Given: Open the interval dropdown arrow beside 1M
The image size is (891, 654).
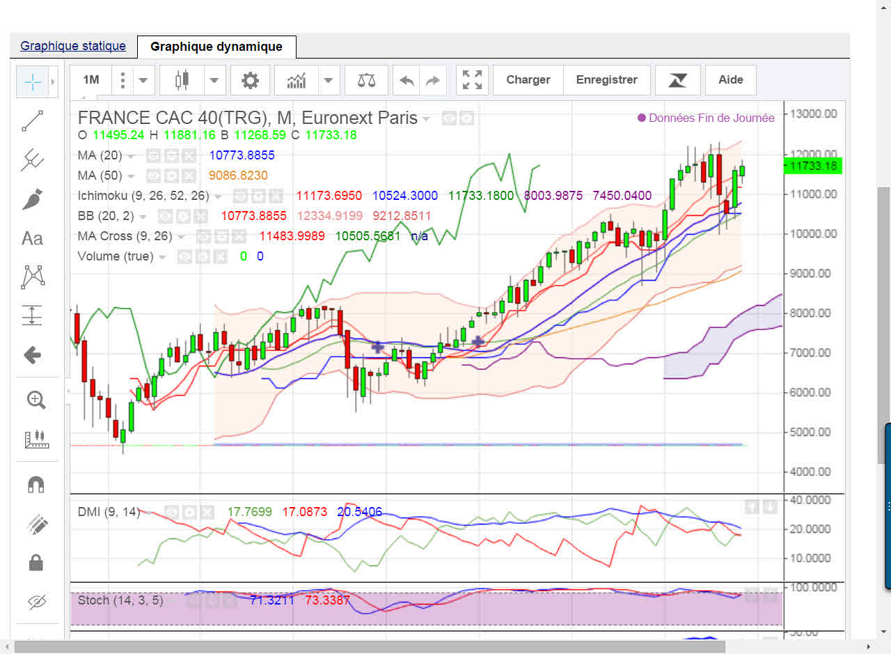Looking at the screenshot, I should [143, 80].
